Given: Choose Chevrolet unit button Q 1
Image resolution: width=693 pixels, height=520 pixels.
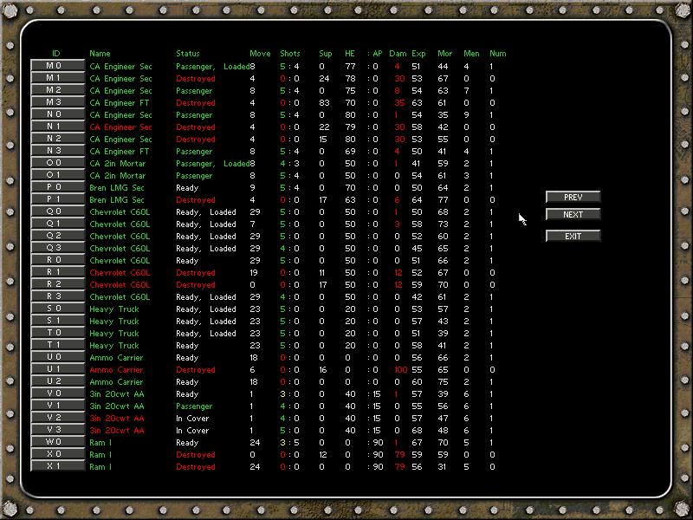Looking at the screenshot, I should [57, 224].
